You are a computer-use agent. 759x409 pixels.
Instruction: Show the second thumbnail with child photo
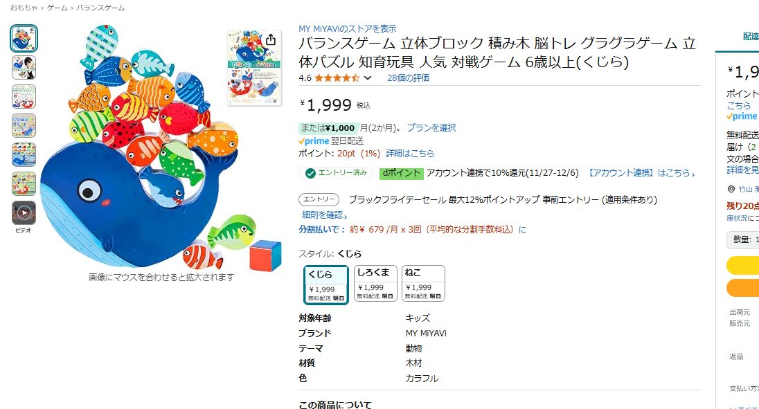coord(24,67)
